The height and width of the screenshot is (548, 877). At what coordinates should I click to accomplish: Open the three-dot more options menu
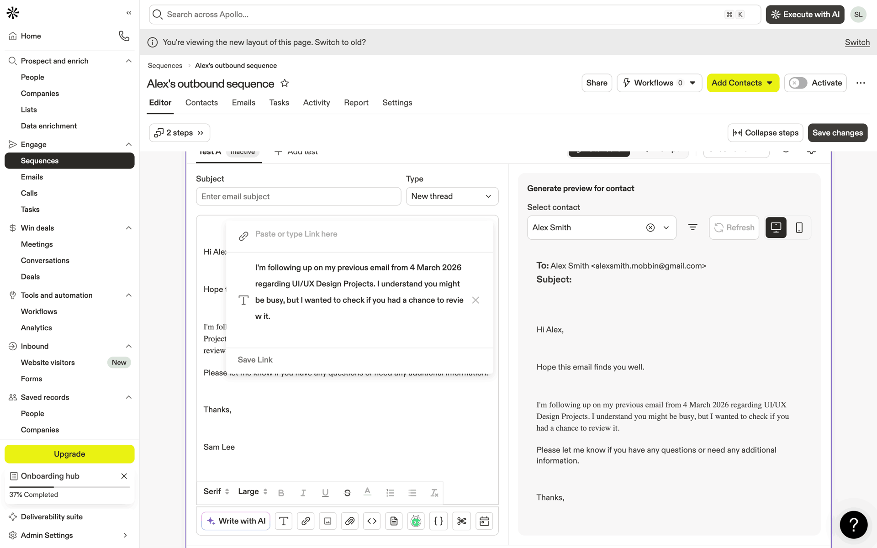pyautogui.click(x=861, y=83)
